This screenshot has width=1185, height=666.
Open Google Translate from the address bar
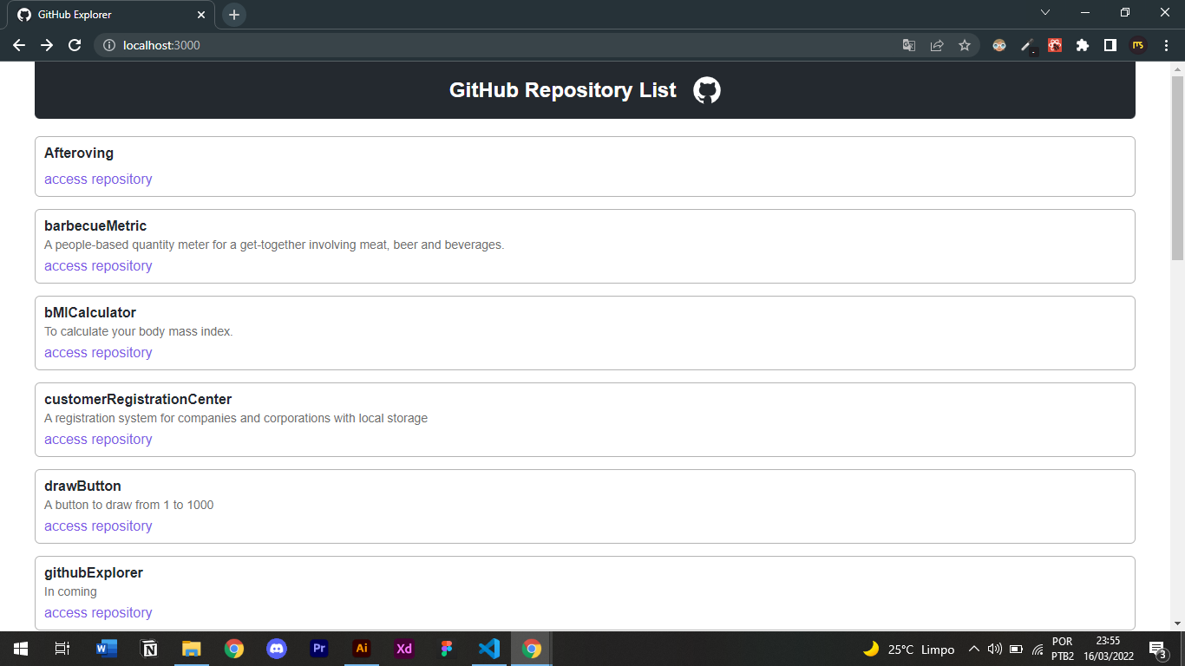(908, 45)
